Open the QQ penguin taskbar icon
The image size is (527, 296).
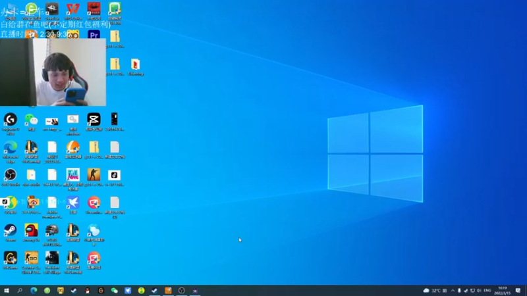(88, 291)
